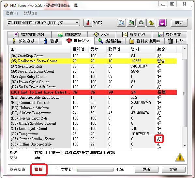Click the 更新 update button
Viewport: 195px width, 178px height.
point(146,170)
